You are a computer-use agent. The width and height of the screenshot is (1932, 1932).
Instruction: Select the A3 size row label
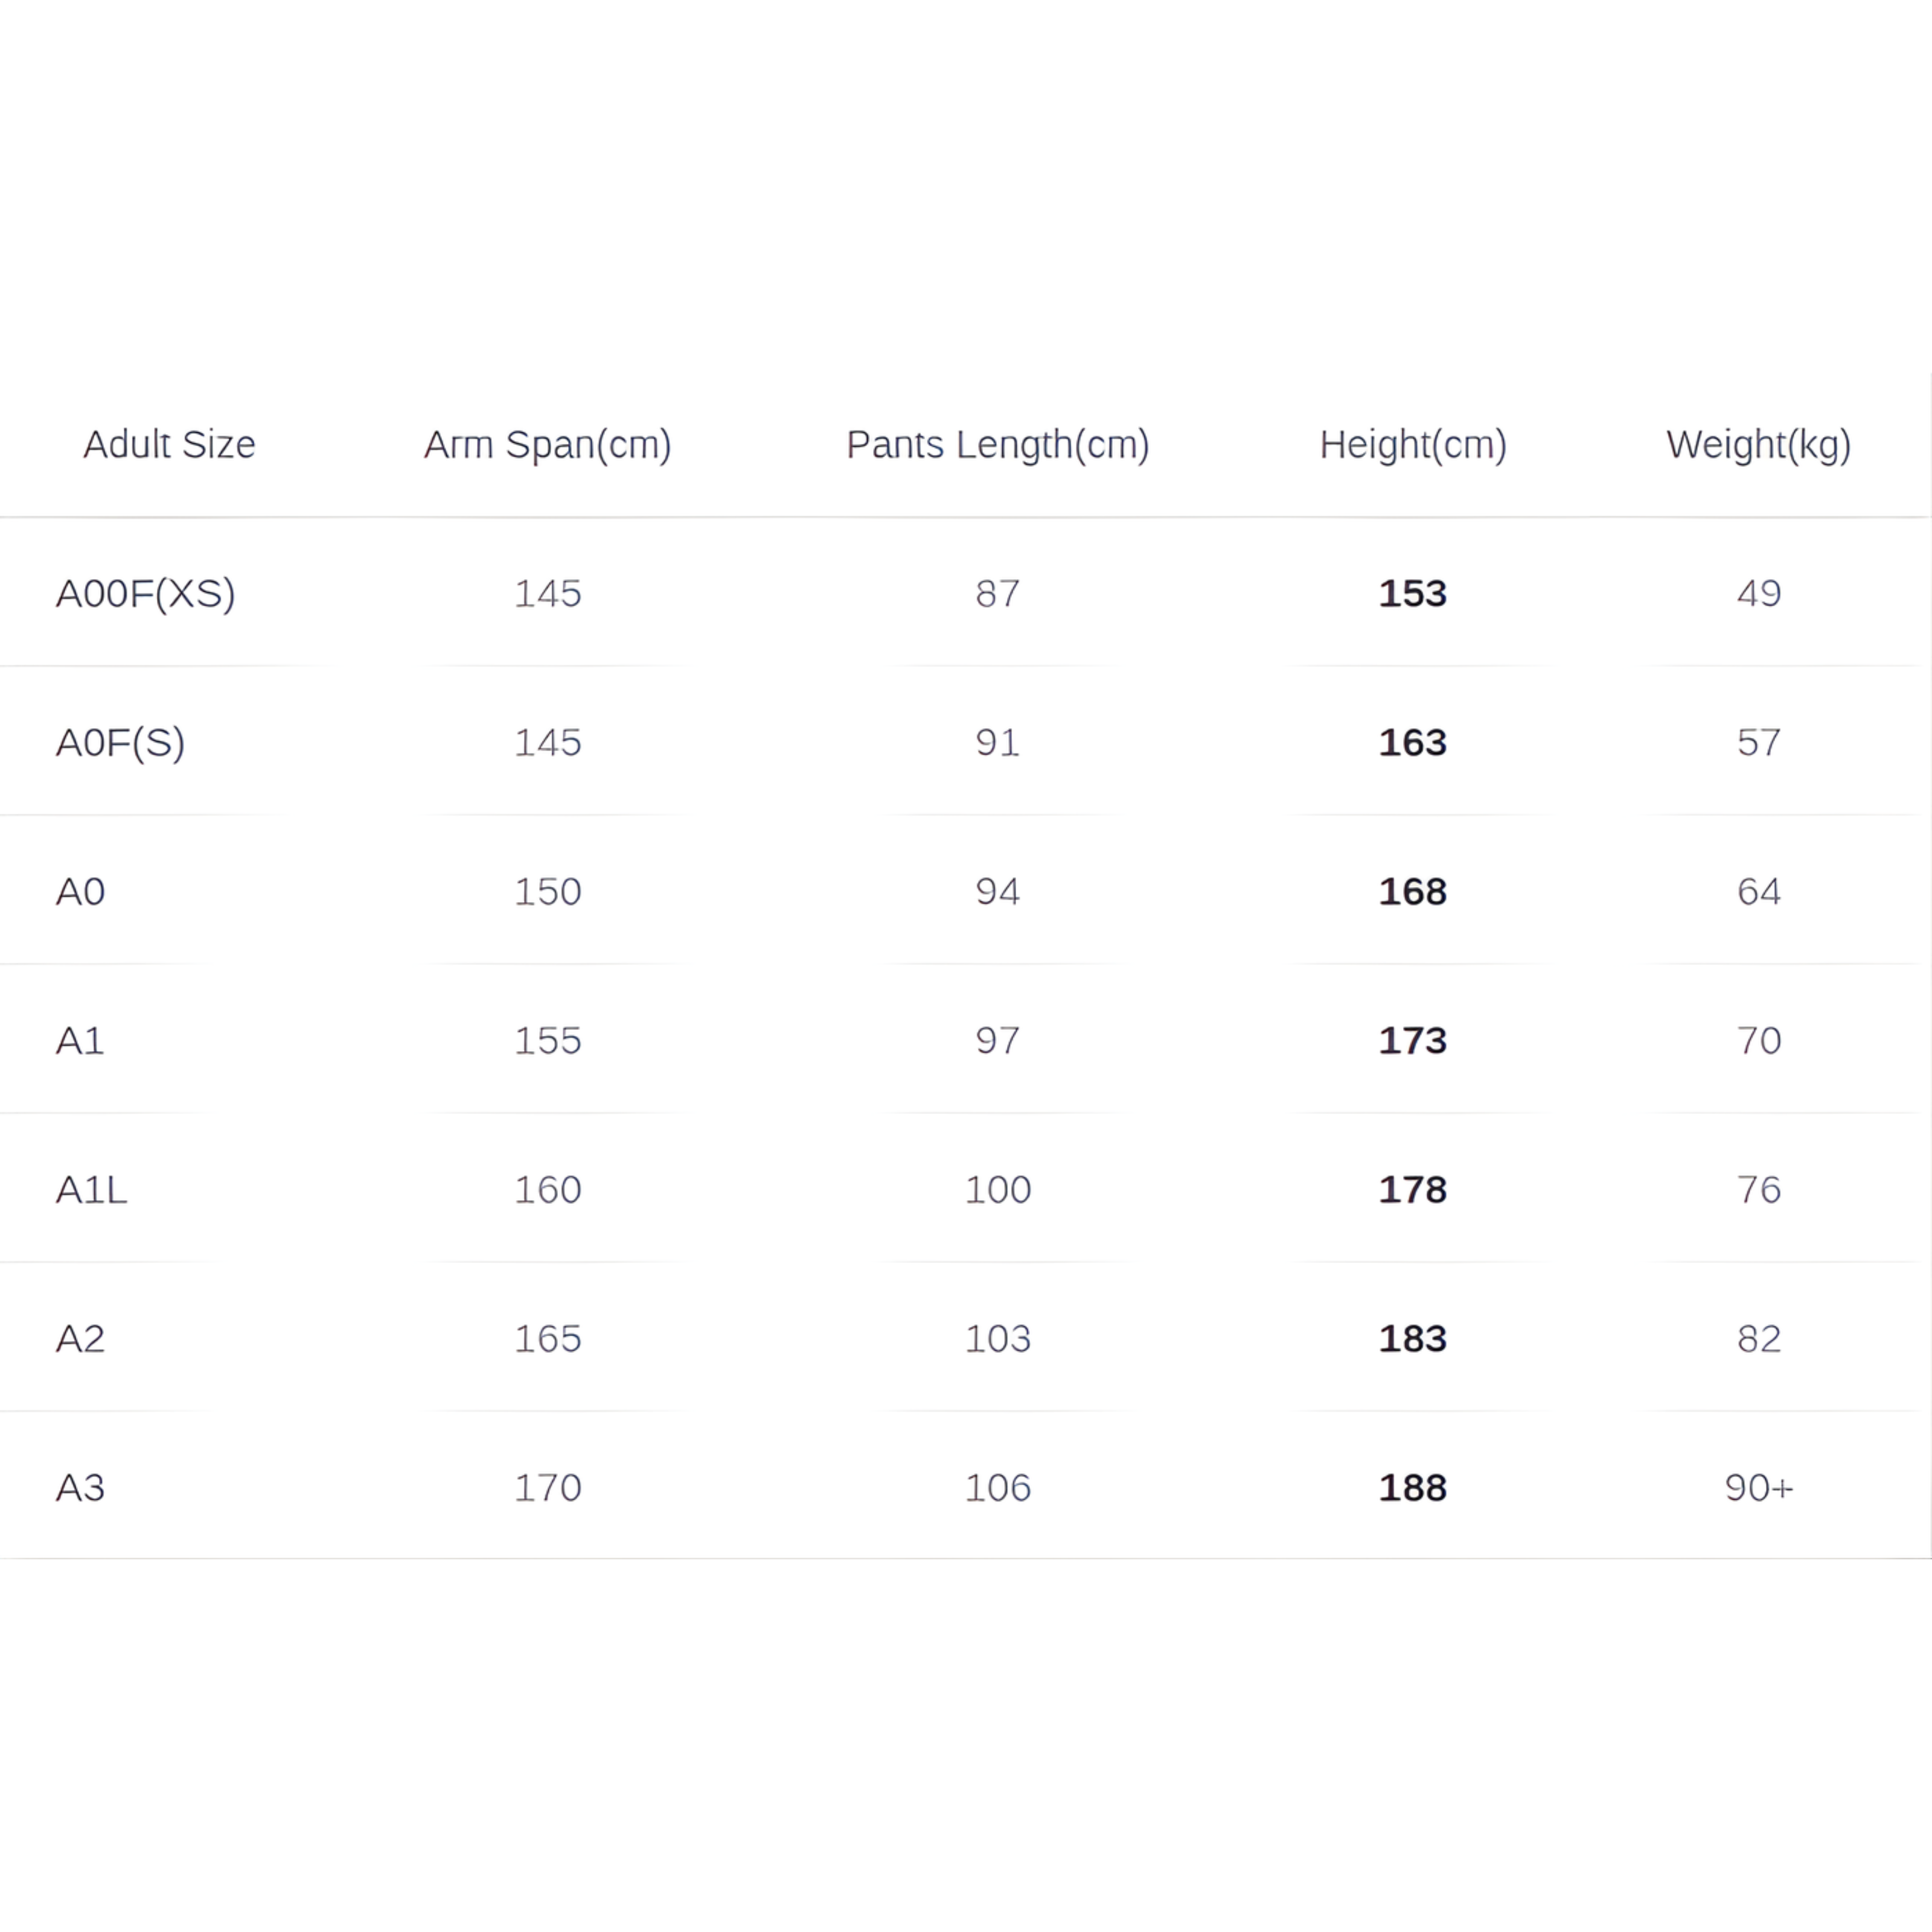pos(80,1487)
